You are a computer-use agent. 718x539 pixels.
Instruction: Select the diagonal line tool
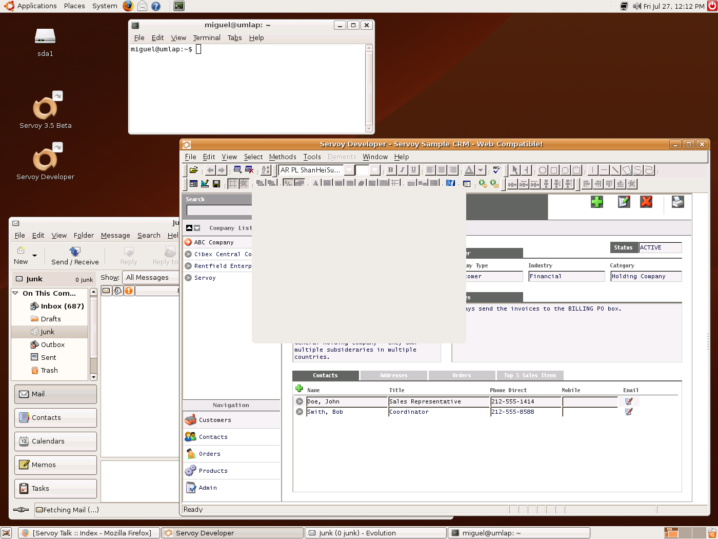coord(615,170)
